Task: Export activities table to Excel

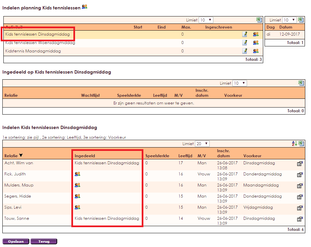Action: 259,19
